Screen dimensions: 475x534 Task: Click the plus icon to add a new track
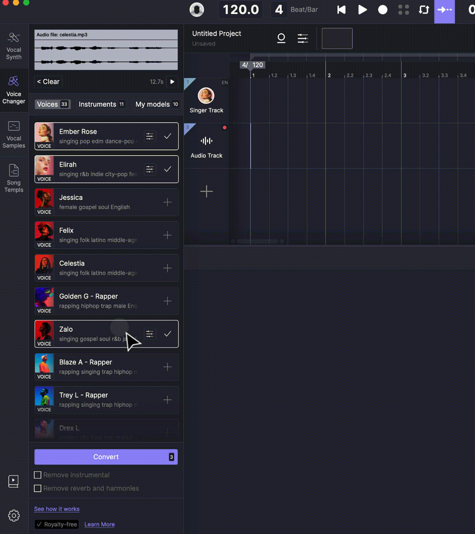206,192
